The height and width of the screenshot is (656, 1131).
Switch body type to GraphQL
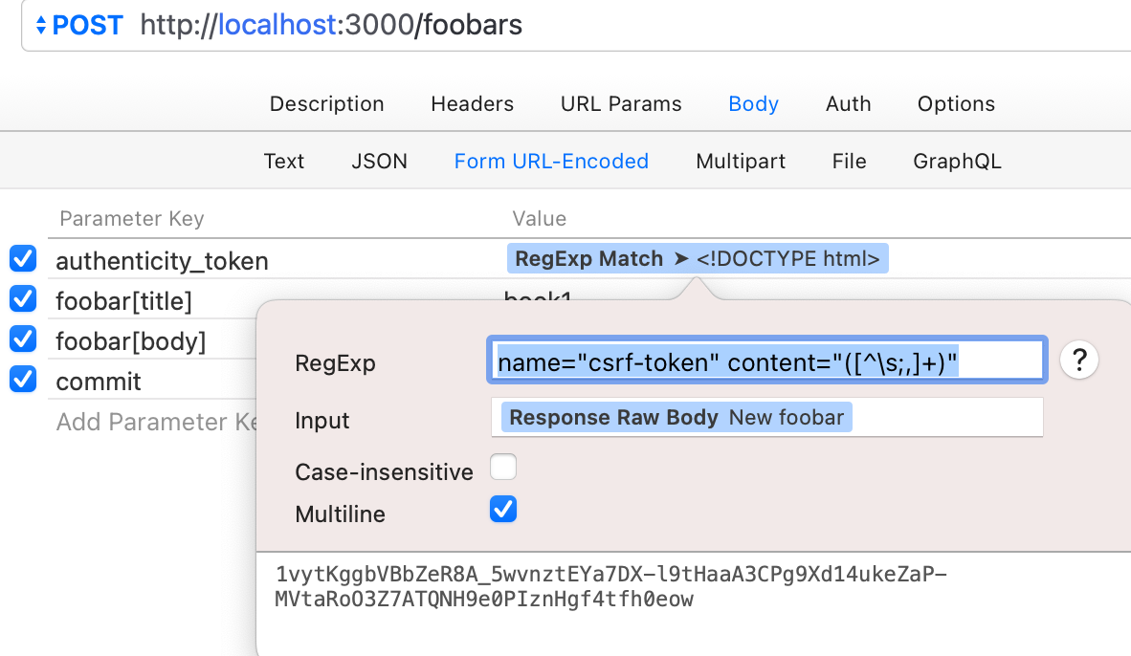pos(957,162)
